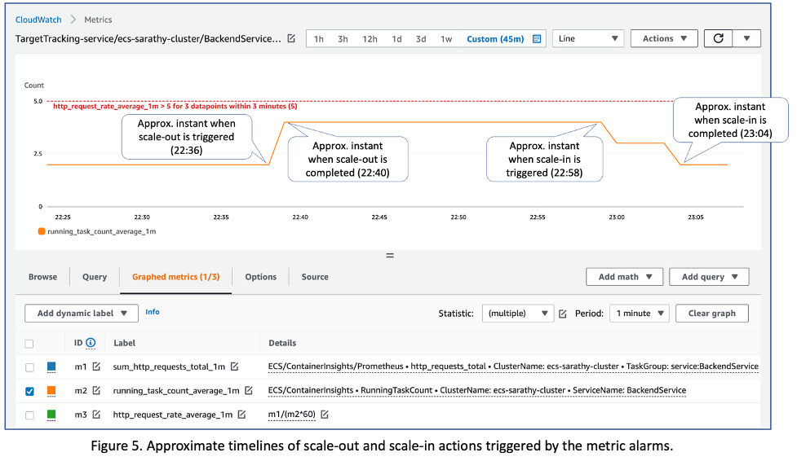Viewport: 797px width, 461px height.
Task: Open the Period 1 minute dropdown
Action: coord(640,314)
